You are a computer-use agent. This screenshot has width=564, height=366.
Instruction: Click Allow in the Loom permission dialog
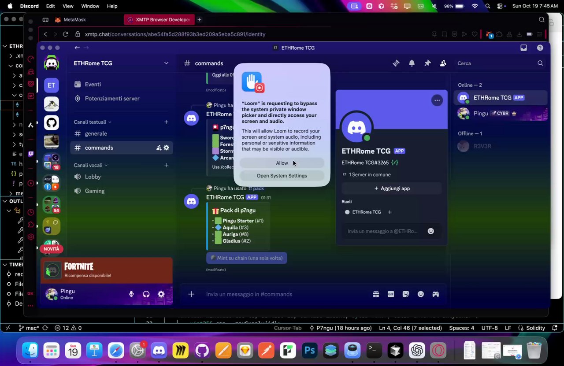tap(282, 163)
